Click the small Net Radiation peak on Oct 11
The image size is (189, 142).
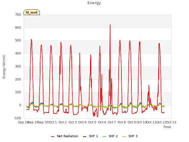(149, 85)
